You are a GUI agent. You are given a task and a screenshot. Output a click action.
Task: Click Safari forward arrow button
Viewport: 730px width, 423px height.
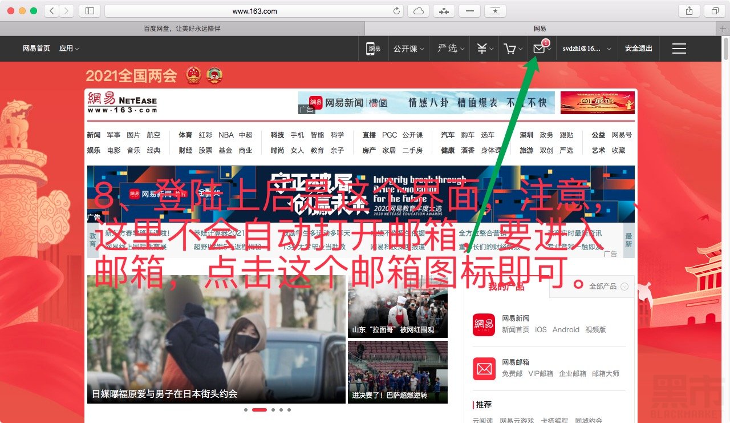(67, 11)
